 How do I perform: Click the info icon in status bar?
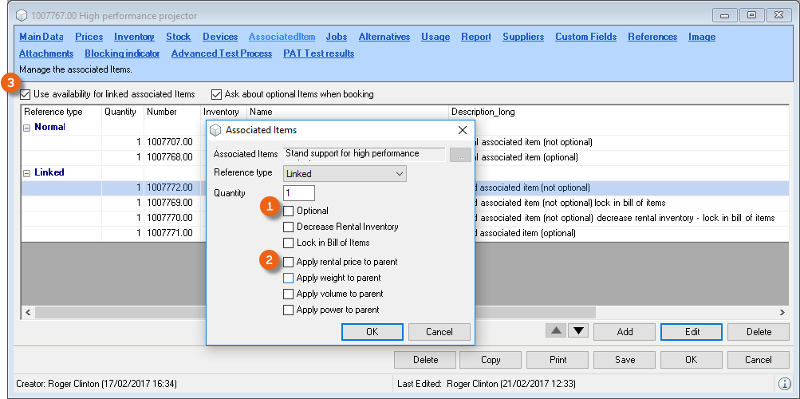(x=784, y=384)
